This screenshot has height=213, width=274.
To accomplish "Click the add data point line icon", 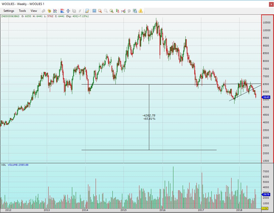I will (123, 11).
